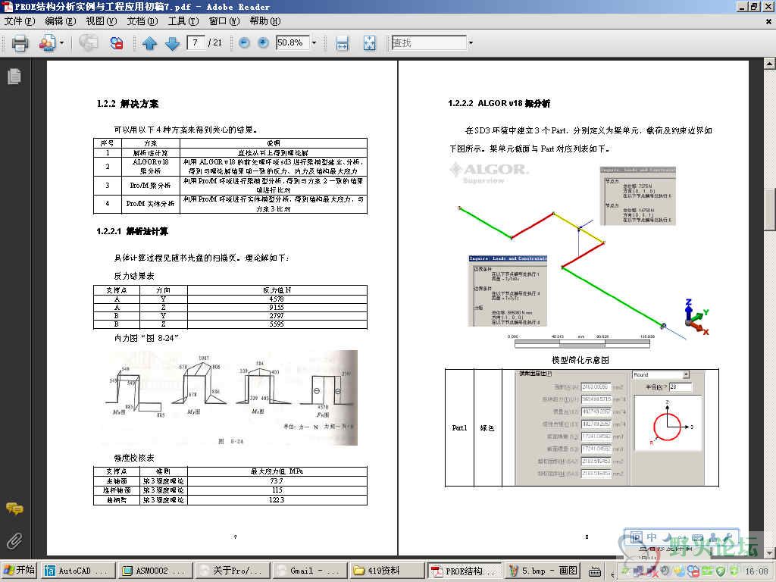Switch to 419资料 folder taskbar button
Viewport: 776px width, 582px height.
(387, 571)
